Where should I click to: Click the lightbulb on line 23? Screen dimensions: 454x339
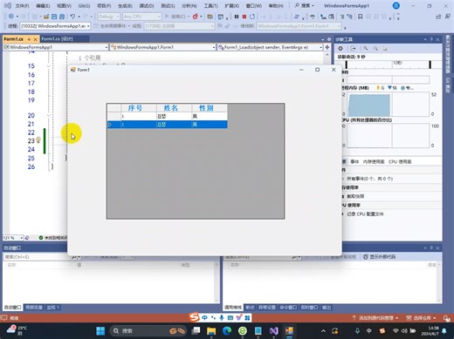point(38,140)
